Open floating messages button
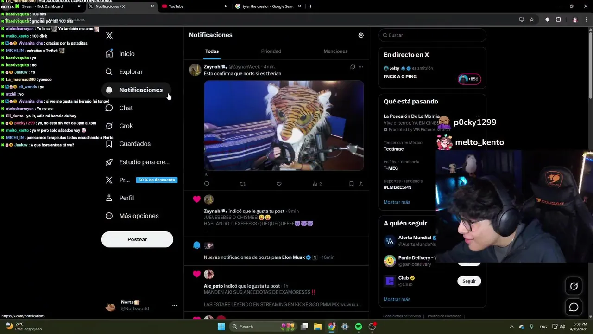Image resolution: width=593 pixels, height=334 pixels. click(x=574, y=307)
